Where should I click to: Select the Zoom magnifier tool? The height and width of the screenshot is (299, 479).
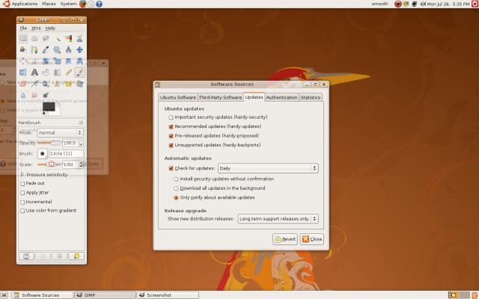57,50
